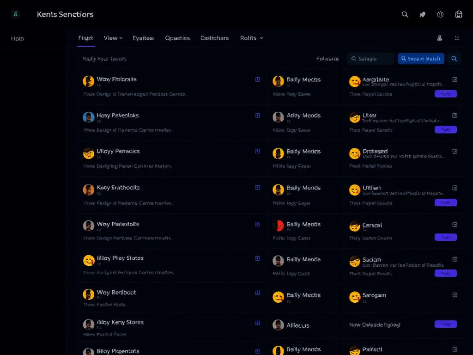The height and width of the screenshot is (355, 473).
Task: Focus the Satagle search input field
Action: pos(370,59)
